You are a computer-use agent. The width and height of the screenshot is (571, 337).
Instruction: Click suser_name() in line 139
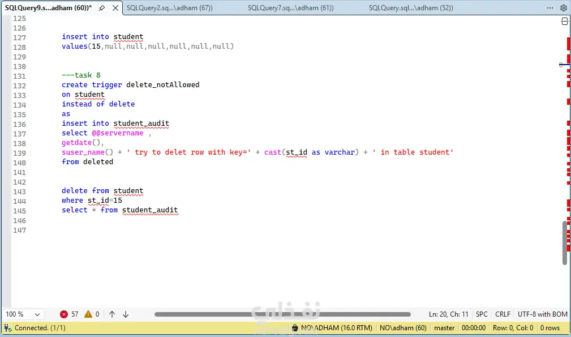(87, 152)
